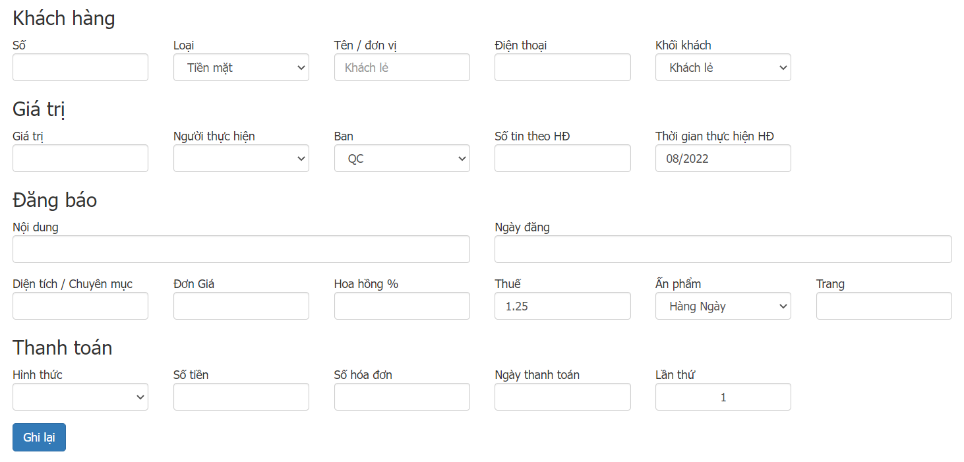Click the Ngày thanh toán field
Viewport: 964px width, 462px height.
click(562, 397)
